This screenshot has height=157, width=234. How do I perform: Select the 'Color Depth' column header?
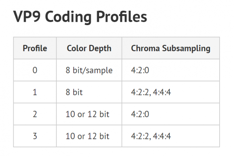[89, 48]
